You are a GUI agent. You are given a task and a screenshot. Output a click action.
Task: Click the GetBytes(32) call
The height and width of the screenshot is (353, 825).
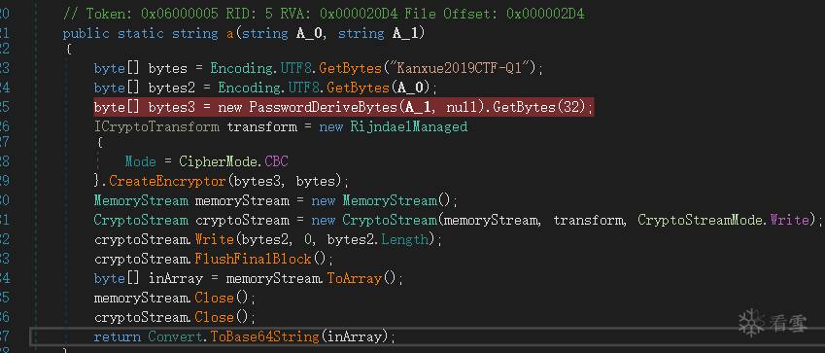click(x=538, y=108)
